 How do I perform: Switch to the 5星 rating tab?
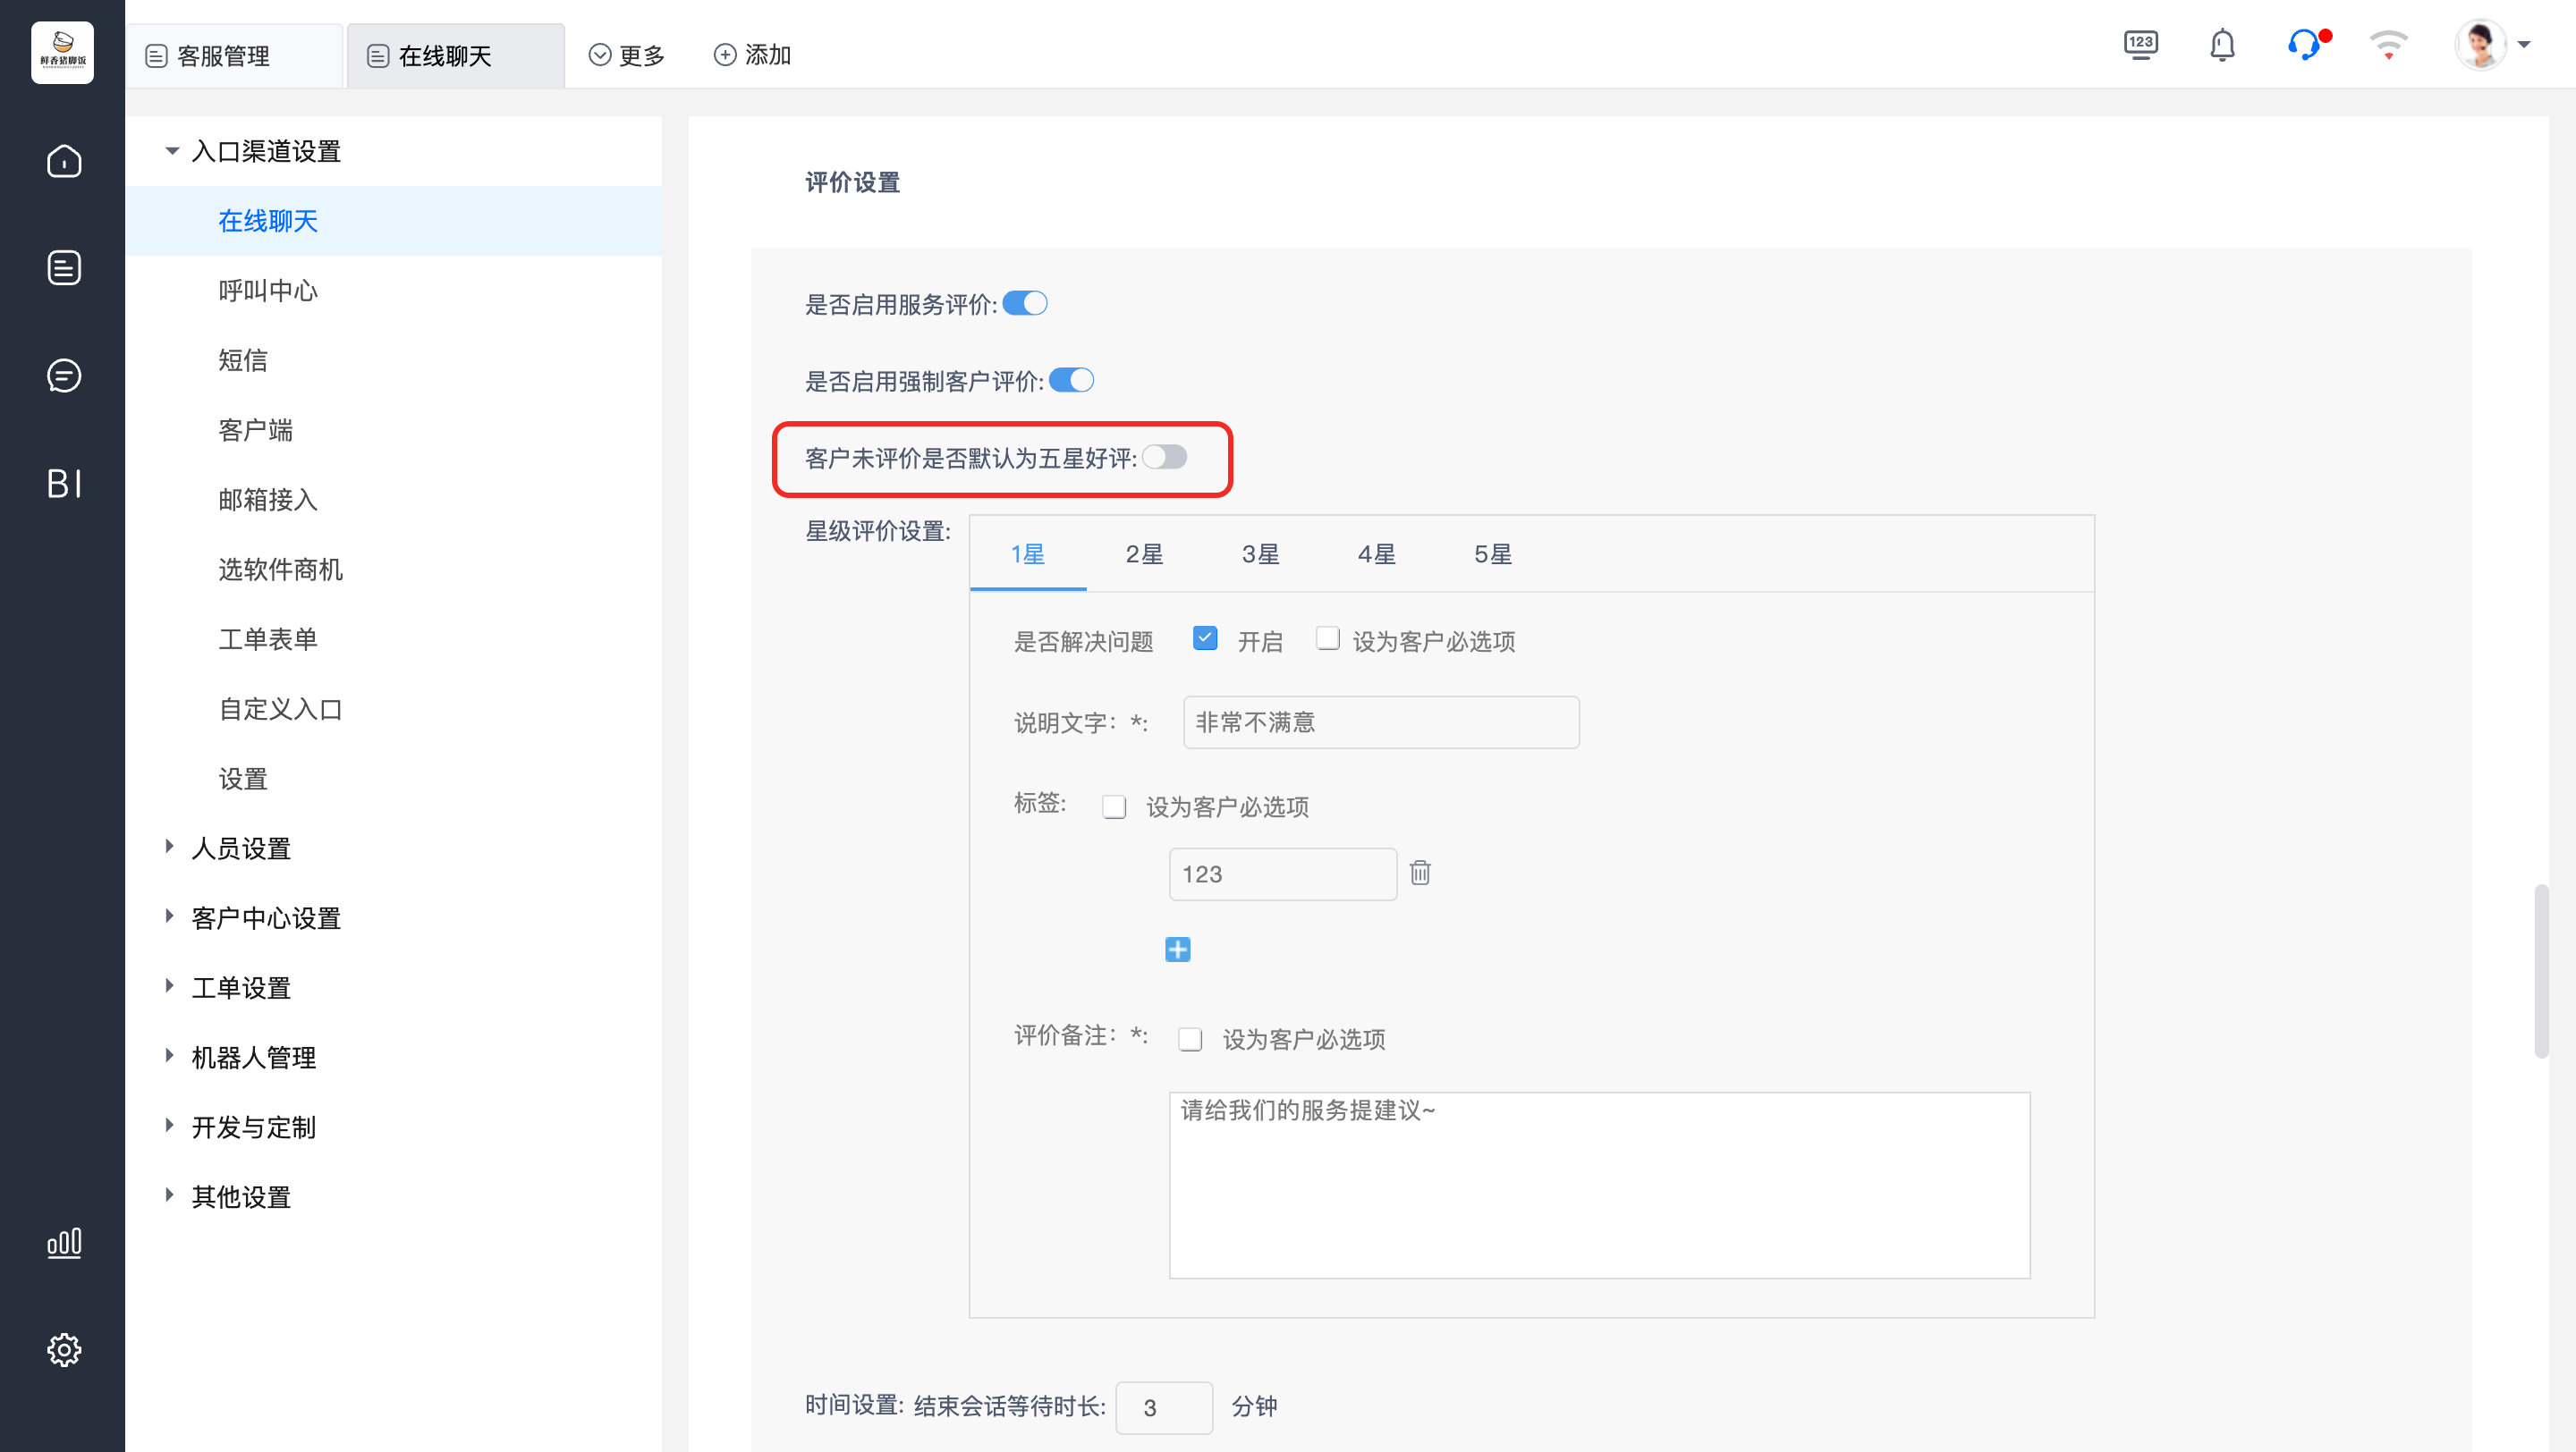point(1492,553)
